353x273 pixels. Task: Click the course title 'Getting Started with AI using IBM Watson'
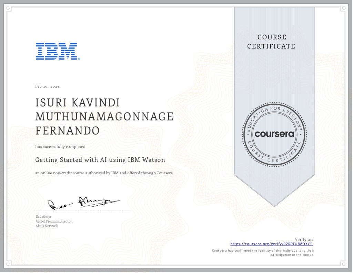point(100,160)
